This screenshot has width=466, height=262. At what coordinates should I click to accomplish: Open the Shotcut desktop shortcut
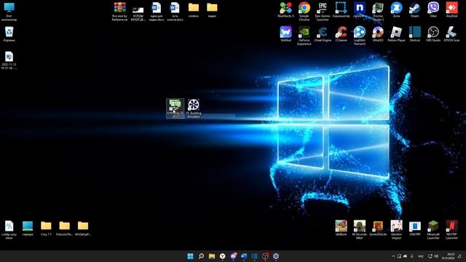coord(414,34)
